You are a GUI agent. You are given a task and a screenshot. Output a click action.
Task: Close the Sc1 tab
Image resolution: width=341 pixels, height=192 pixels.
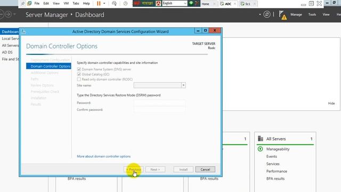tap(255, 4)
